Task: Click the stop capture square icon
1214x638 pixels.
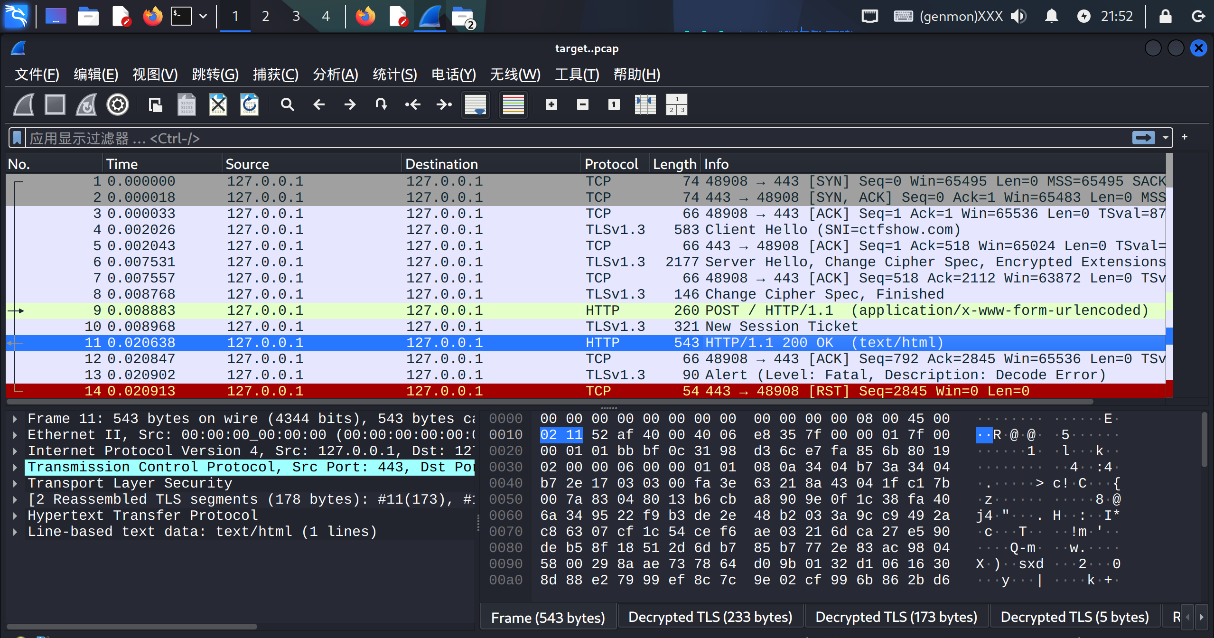Action: pyautogui.click(x=55, y=104)
